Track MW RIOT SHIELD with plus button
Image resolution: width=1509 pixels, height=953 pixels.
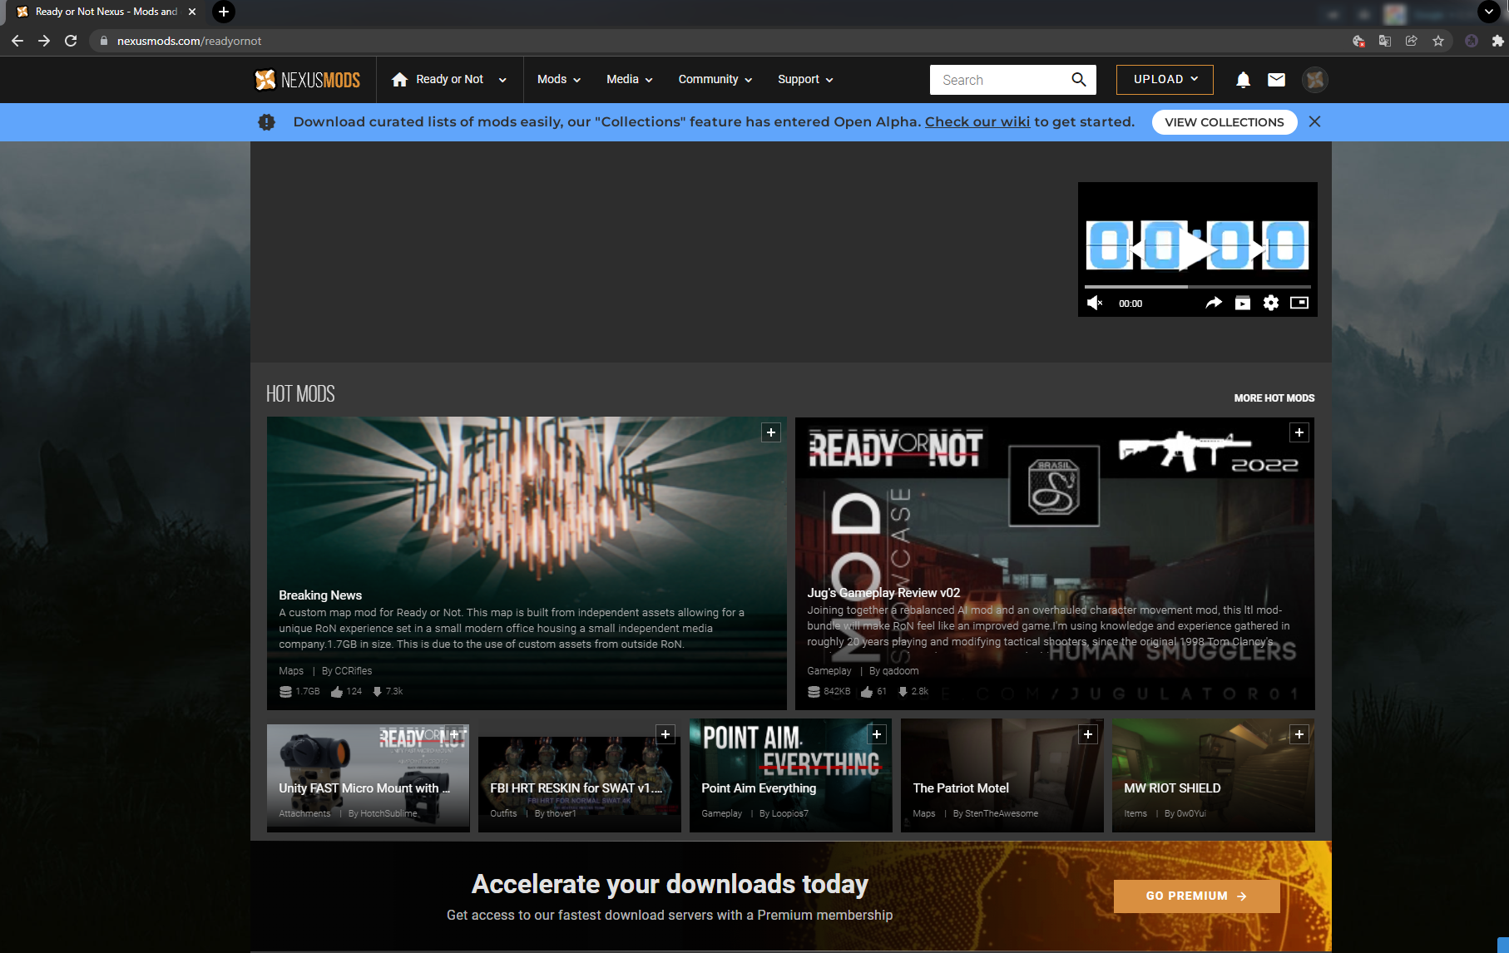pos(1299,734)
